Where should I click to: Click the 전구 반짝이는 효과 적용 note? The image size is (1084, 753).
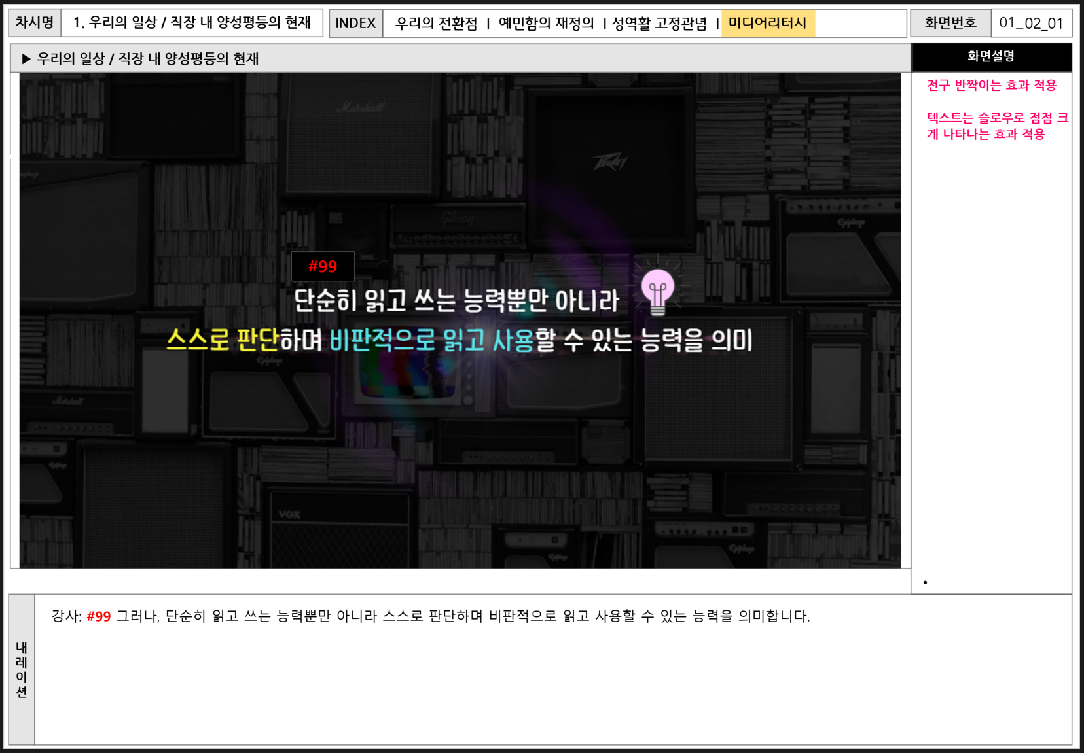pyautogui.click(x=992, y=86)
